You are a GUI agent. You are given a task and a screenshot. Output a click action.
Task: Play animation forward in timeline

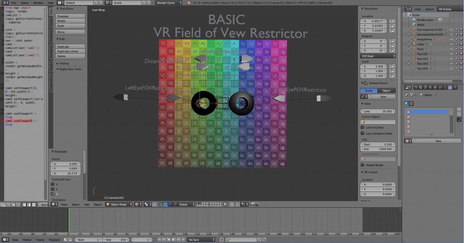pyautogui.click(x=174, y=240)
